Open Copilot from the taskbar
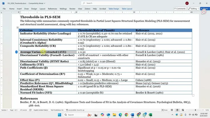This screenshot has width=210, height=118. click(102, 115)
